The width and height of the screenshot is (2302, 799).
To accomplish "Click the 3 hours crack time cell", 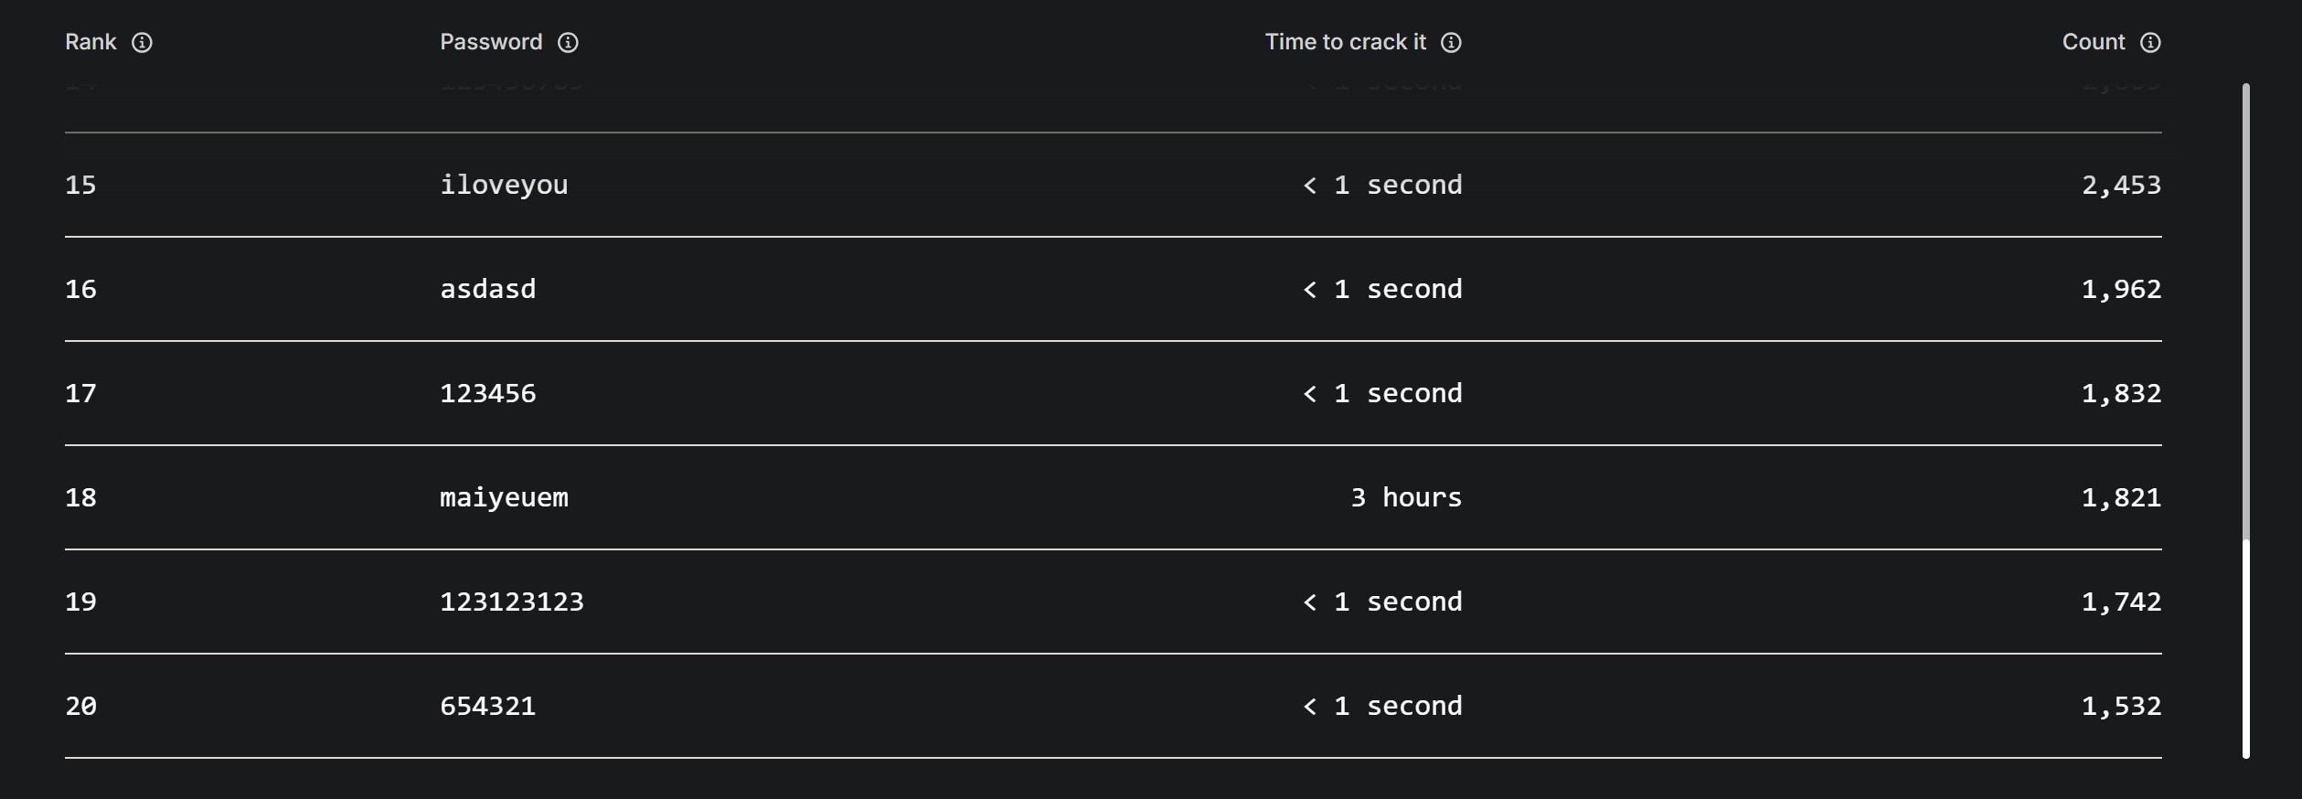I will click(x=1406, y=497).
